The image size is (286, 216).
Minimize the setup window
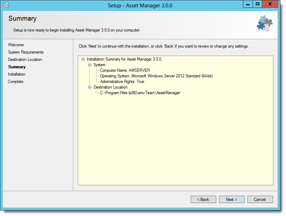(x=248, y=4)
